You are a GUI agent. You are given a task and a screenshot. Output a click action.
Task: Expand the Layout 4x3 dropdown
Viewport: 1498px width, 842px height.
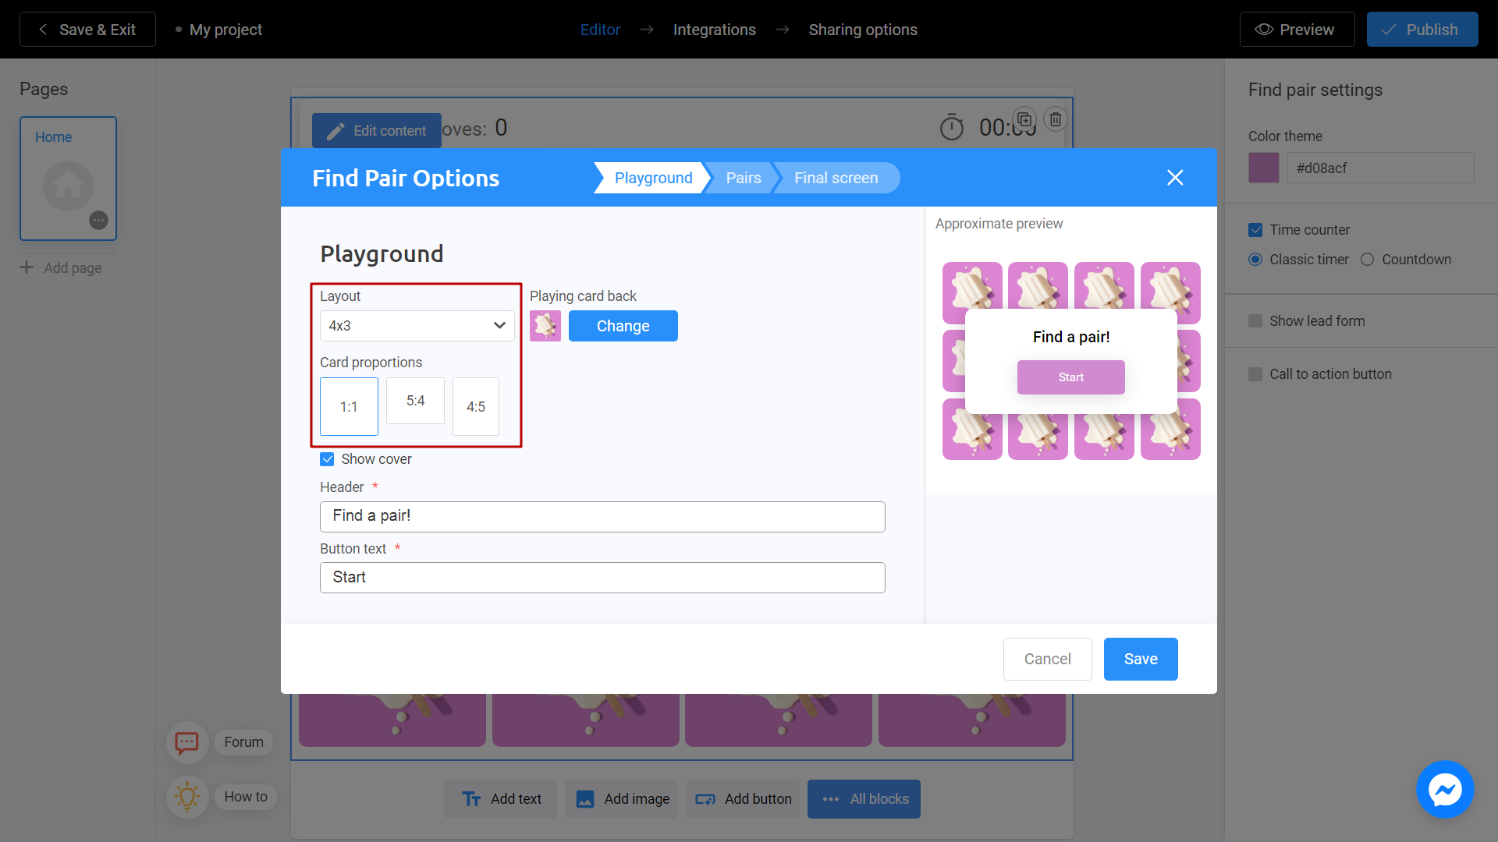(x=416, y=327)
